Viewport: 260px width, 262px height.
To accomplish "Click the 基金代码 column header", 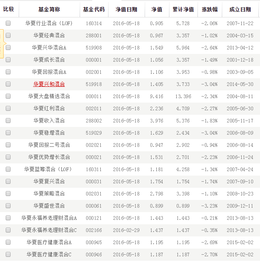I will (94, 9).
